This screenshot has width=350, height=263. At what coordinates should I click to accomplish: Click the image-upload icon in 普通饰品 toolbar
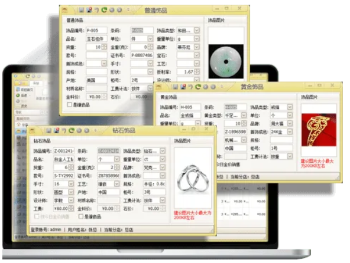click(89, 10)
